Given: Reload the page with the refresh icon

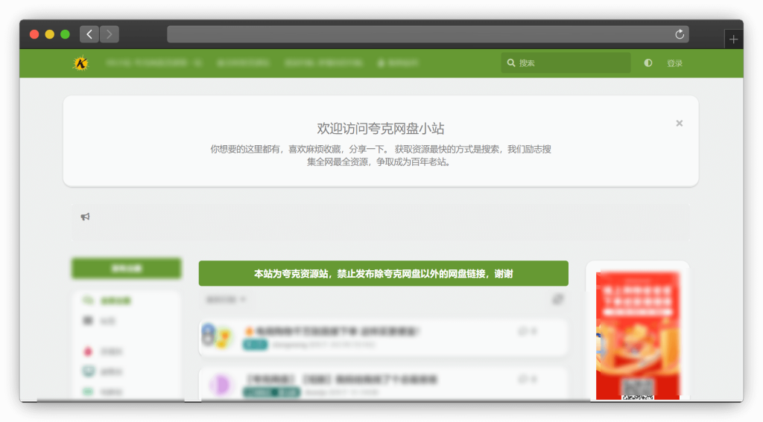Looking at the screenshot, I should pyautogui.click(x=680, y=34).
